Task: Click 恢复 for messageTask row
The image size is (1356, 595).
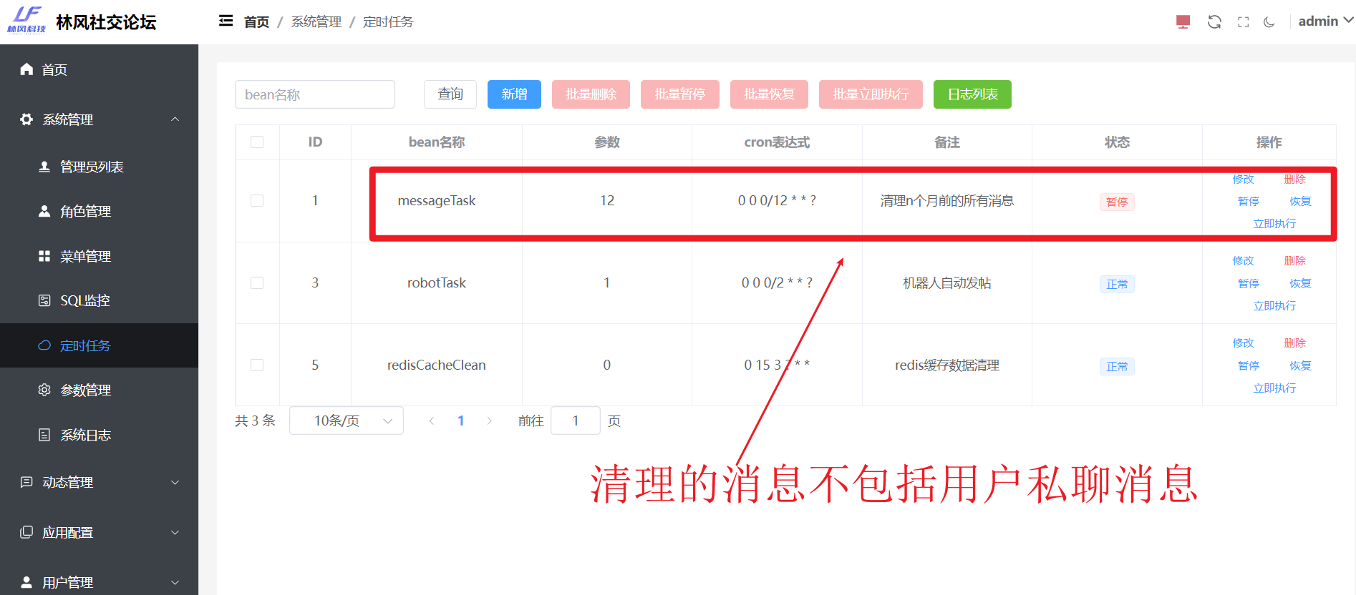Action: [1301, 201]
